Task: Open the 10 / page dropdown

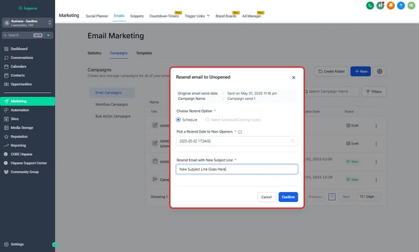Action: pos(370,196)
